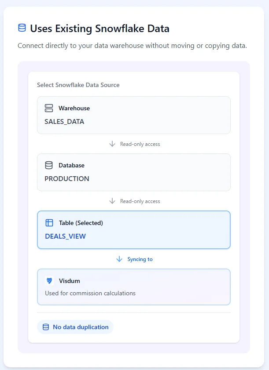Click the Warehouse server icon
The height and width of the screenshot is (370, 269).
click(49, 108)
